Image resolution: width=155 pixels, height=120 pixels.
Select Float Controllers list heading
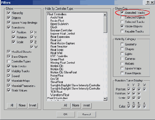[57, 14]
